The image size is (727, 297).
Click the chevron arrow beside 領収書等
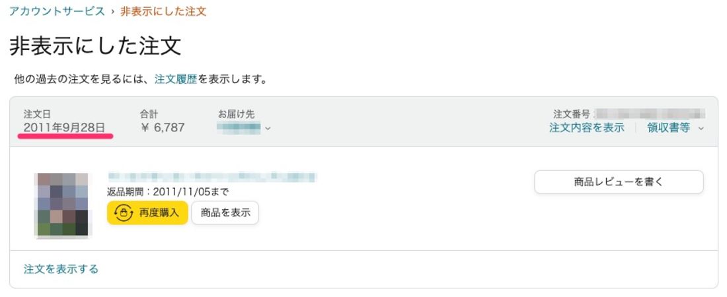tap(701, 128)
